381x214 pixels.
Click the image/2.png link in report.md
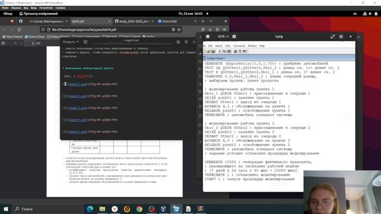[x=77, y=96]
